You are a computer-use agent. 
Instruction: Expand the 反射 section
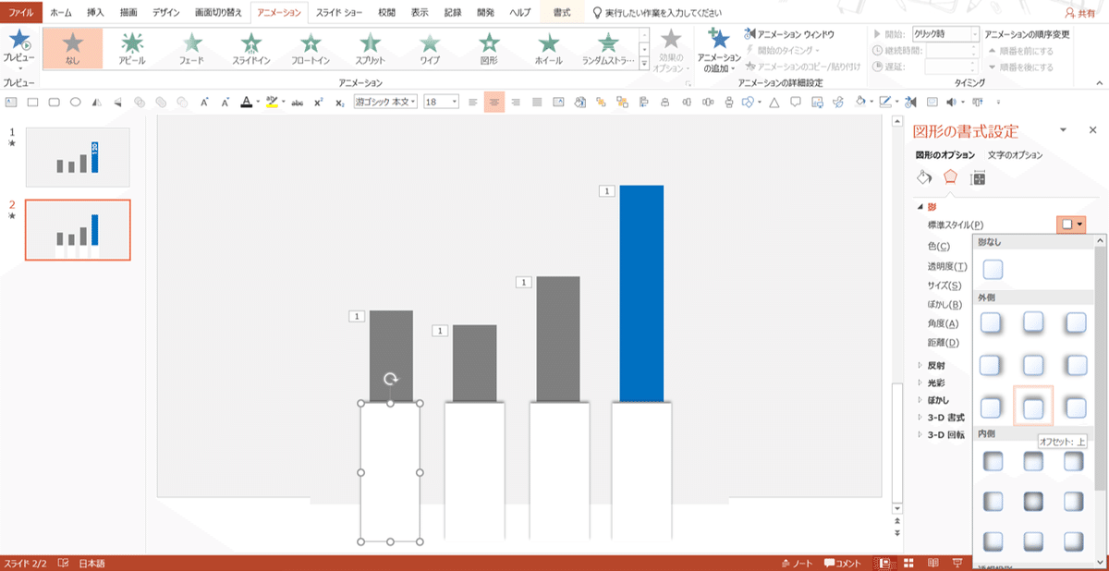tap(920, 364)
